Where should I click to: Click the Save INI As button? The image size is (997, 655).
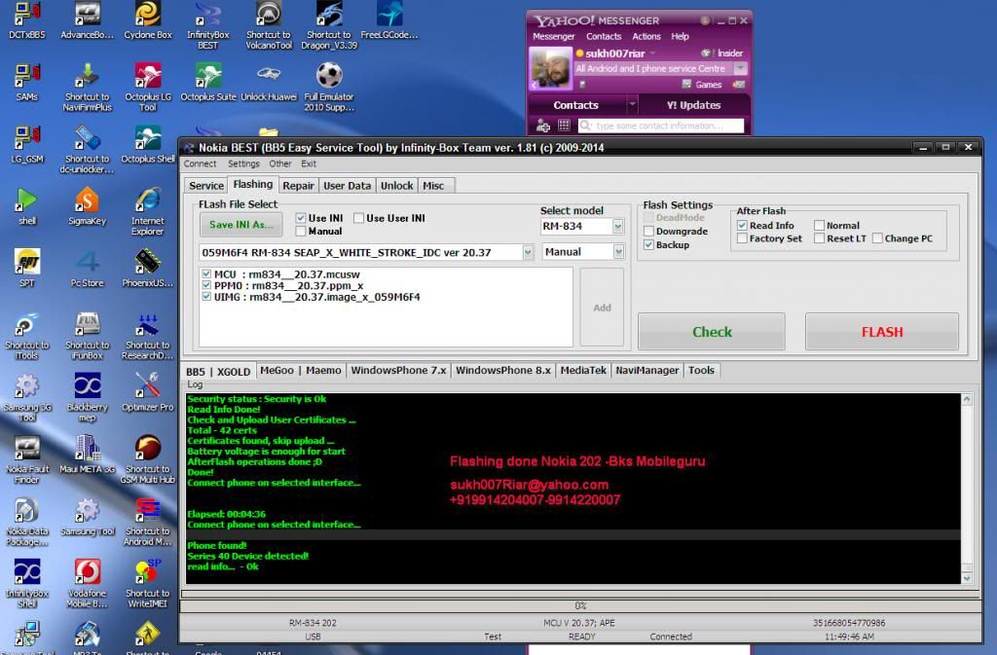[241, 225]
